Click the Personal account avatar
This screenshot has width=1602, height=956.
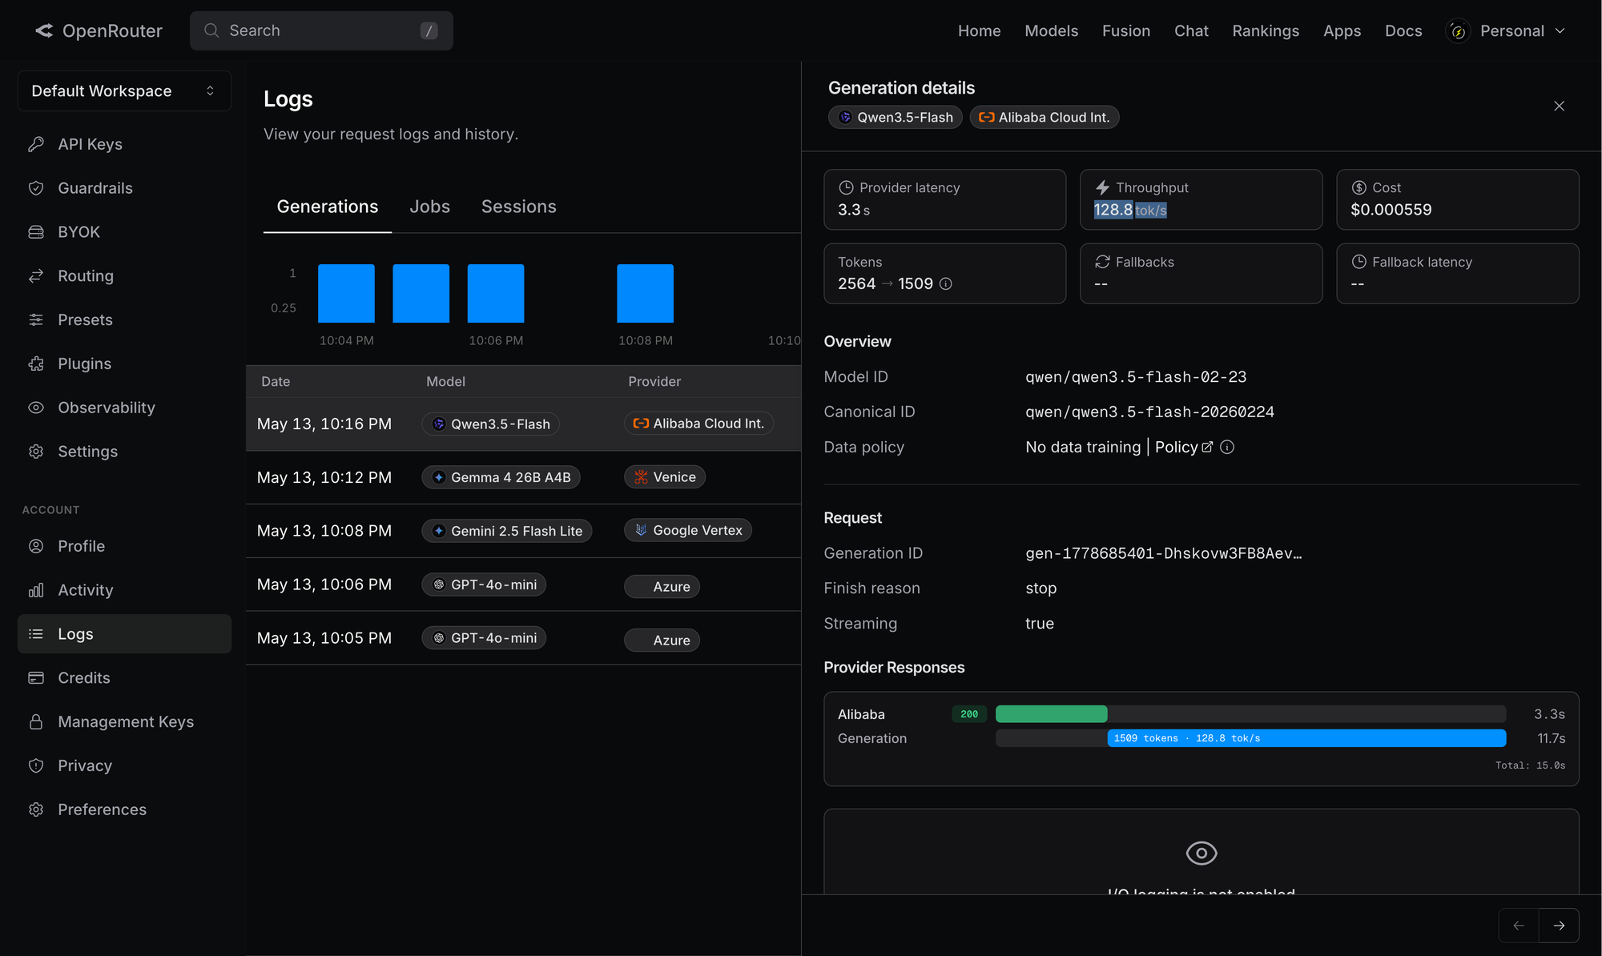pyautogui.click(x=1458, y=30)
